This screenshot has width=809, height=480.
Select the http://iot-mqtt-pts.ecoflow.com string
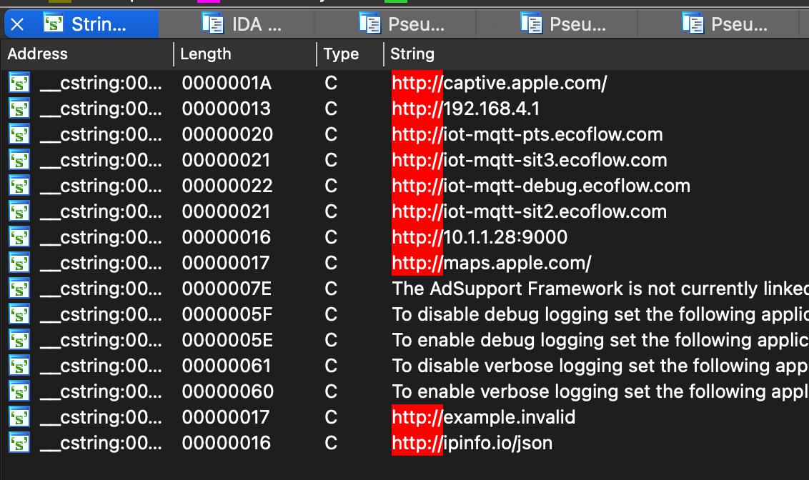(527, 134)
